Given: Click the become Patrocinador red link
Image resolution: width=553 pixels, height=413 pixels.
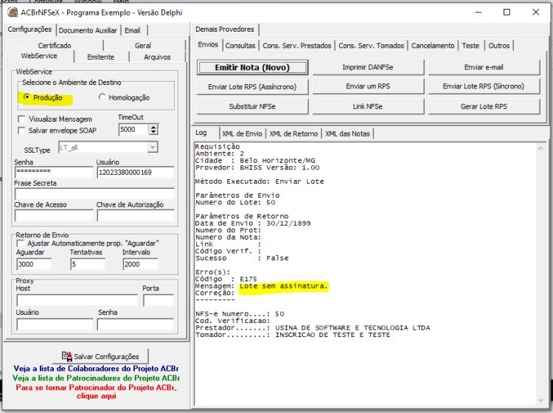Looking at the screenshot, I should (97, 392).
